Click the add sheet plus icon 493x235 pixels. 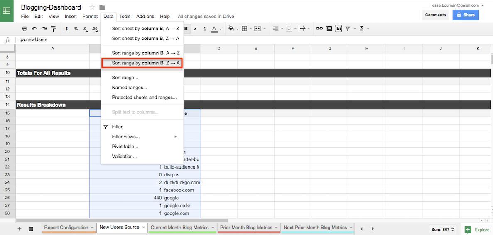(x=20, y=228)
